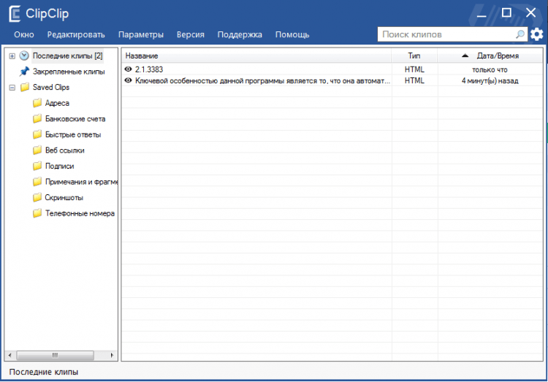Click the Банковские счета folder icon
The width and height of the screenshot is (548, 382).
click(37, 118)
